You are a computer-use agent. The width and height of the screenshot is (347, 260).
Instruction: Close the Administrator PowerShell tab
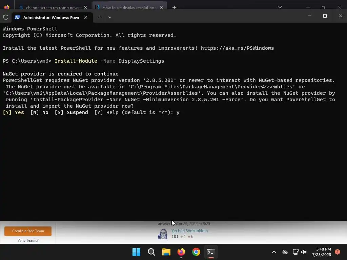pyautogui.click(x=86, y=17)
